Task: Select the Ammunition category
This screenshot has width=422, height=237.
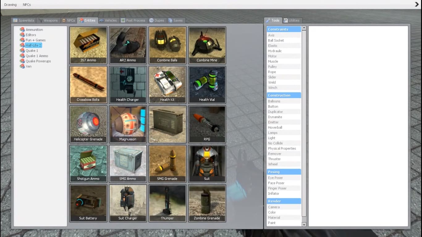Action: [32, 30]
